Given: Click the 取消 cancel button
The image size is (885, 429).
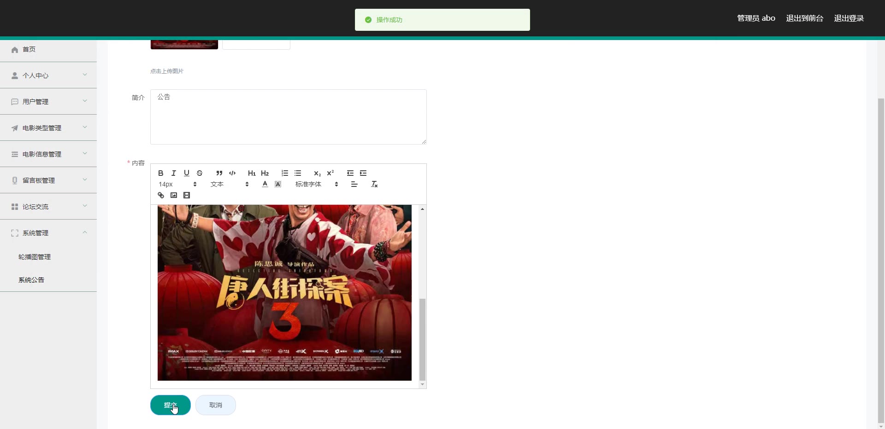Looking at the screenshot, I should pyautogui.click(x=216, y=405).
